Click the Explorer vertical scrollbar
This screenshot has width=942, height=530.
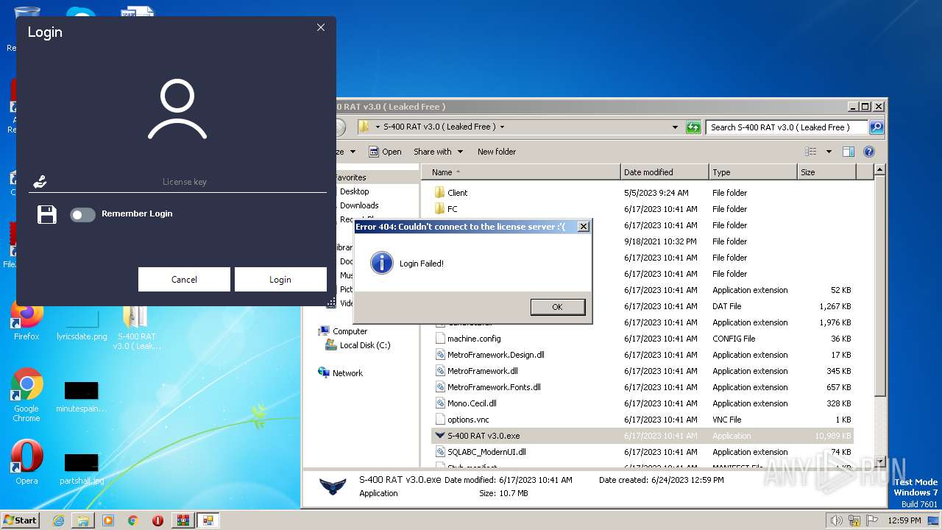pos(879,286)
